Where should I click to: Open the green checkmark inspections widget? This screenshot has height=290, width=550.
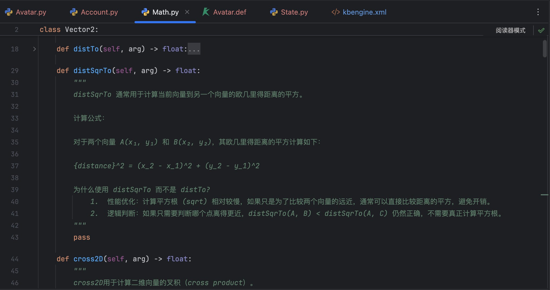coord(541,30)
